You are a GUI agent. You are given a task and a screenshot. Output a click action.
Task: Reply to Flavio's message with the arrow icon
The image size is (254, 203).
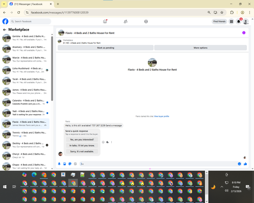107,142
